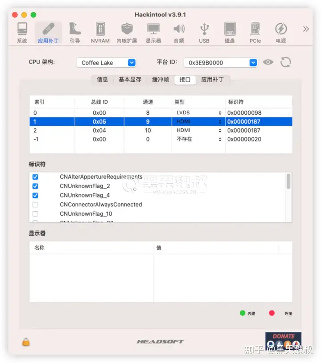Click the 总线 ID column header
Viewport: 321px width, 363px height.
click(x=99, y=102)
